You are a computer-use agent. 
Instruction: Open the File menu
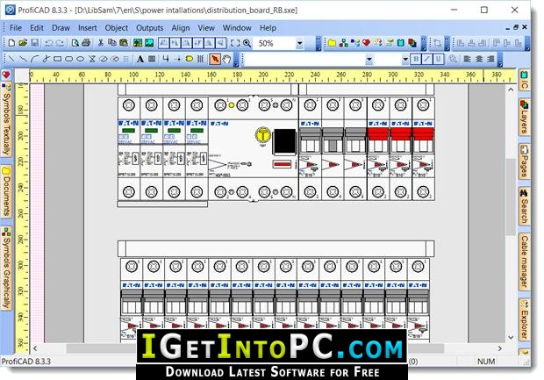coord(16,28)
